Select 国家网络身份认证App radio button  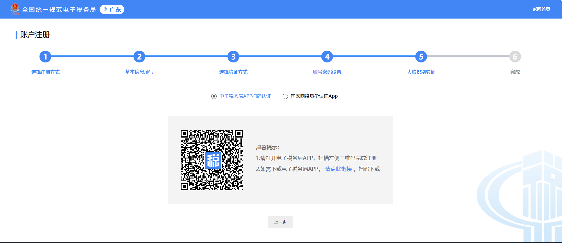pyautogui.click(x=285, y=96)
